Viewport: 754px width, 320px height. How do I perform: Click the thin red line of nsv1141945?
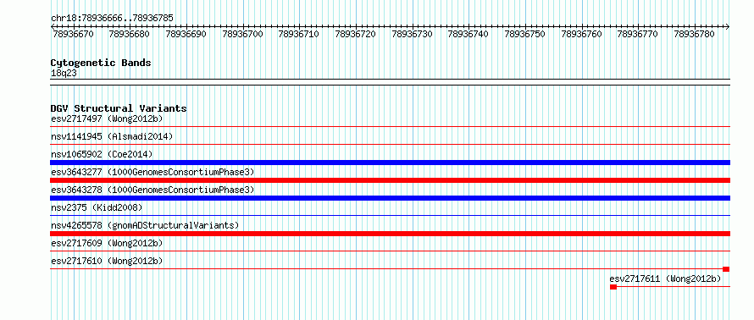coord(390,145)
